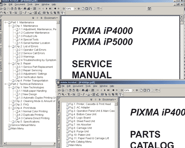
Task: Toggle highlighted fit-width view in iP4000sm window
Action: 90,9
